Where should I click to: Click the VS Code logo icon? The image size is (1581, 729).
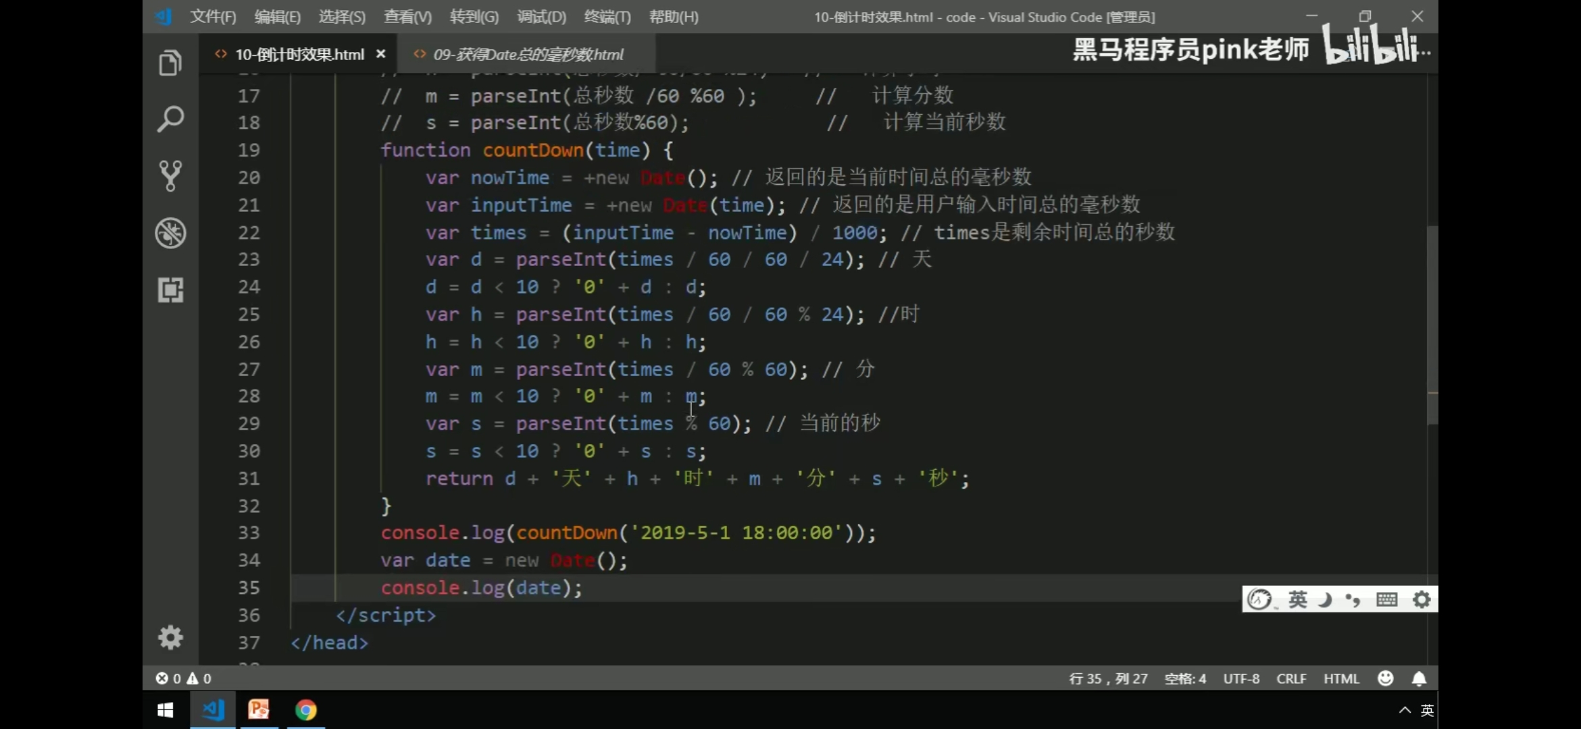(164, 17)
